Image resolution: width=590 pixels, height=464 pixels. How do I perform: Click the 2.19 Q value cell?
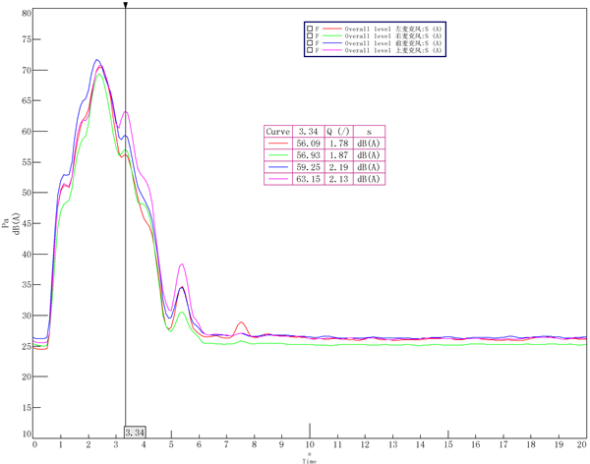(337, 167)
